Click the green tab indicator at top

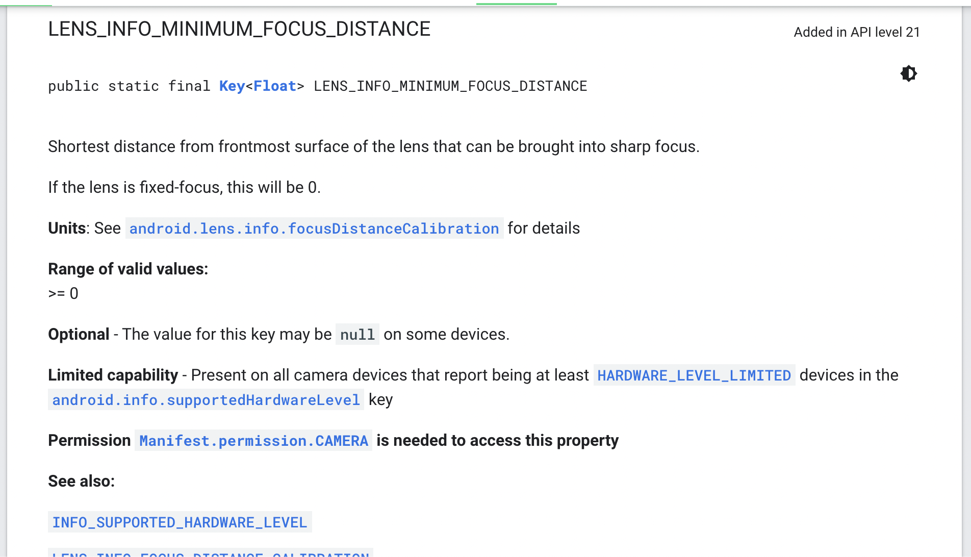click(x=516, y=3)
